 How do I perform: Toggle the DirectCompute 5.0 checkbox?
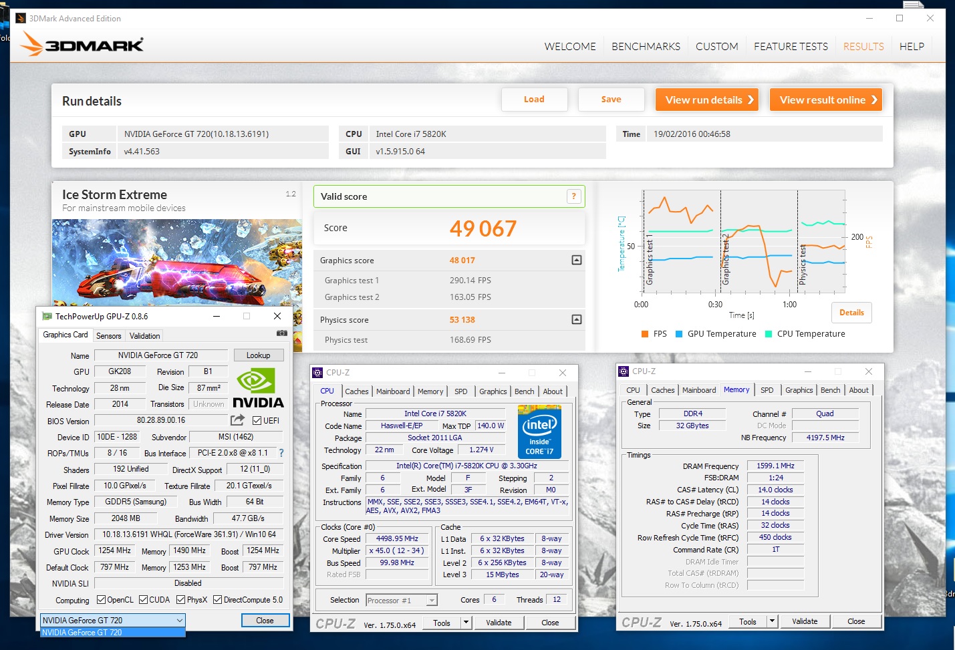click(218, 600)
